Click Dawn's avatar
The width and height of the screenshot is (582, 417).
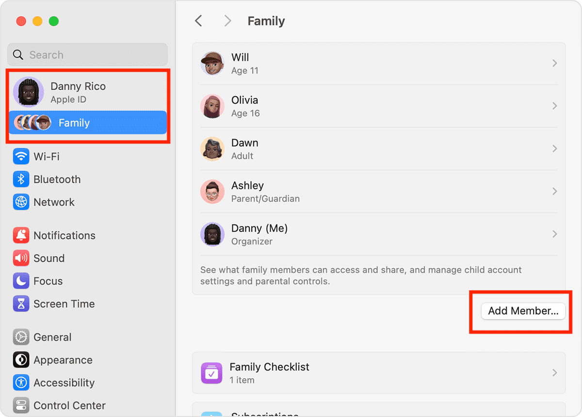point(212,149)
